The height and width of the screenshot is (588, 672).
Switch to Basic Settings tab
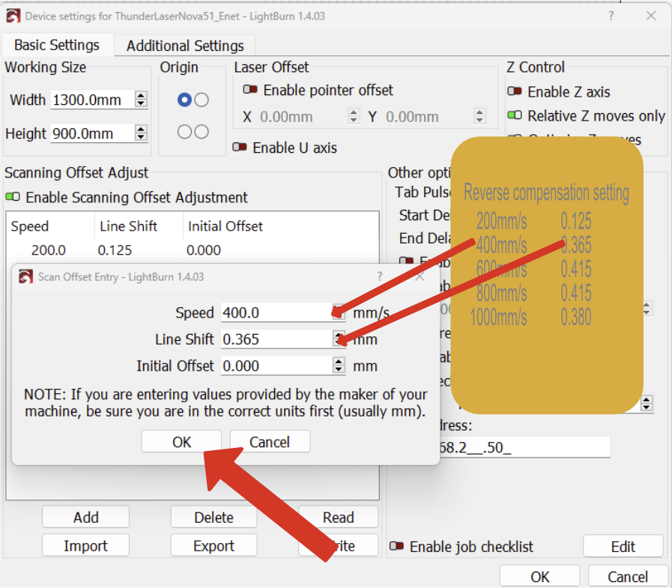tap(57, 45)
